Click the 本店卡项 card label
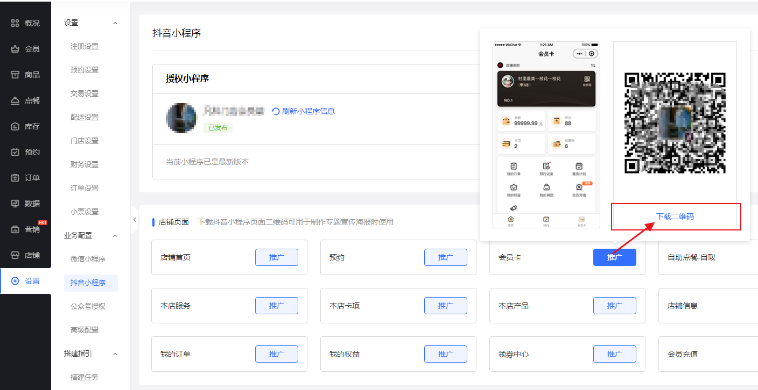This screenshot has width=758, height=390. coord(345,306)
